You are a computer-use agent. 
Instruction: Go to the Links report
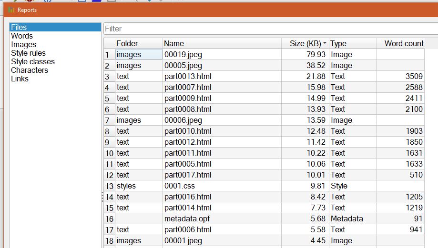pyautogui.click(x=20, y=79)
